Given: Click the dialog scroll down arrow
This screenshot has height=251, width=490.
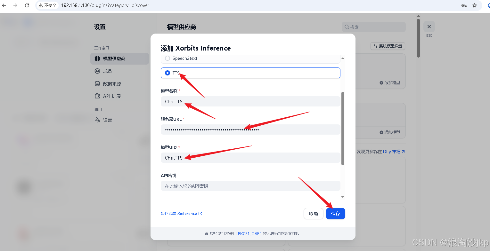Looking at the screenshot, I should click(x=343, y=197).
